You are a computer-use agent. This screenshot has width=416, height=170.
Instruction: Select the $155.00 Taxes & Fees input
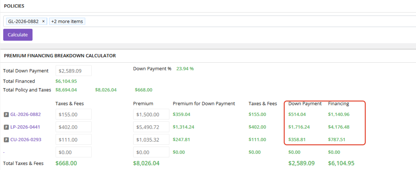point(74,115)
